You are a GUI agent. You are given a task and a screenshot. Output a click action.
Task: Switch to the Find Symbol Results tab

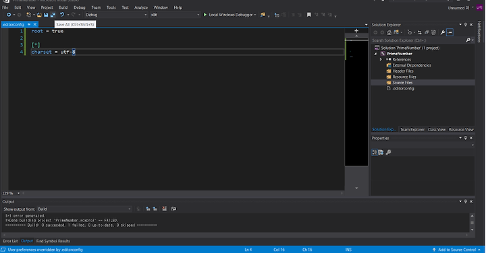coord(53,241)
